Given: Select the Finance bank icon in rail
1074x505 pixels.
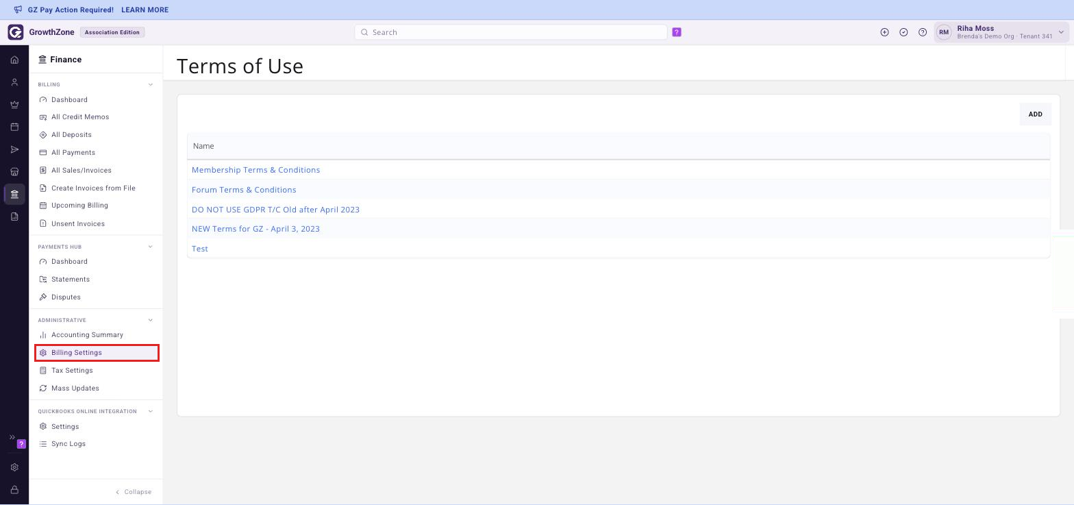Looking at the screenshot, I should tap(14, 194).
